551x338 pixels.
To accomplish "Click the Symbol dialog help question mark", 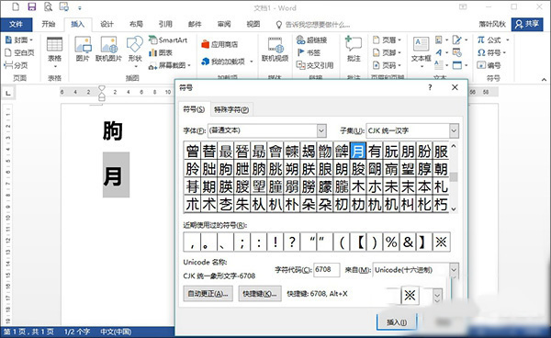I will (430, 87).
